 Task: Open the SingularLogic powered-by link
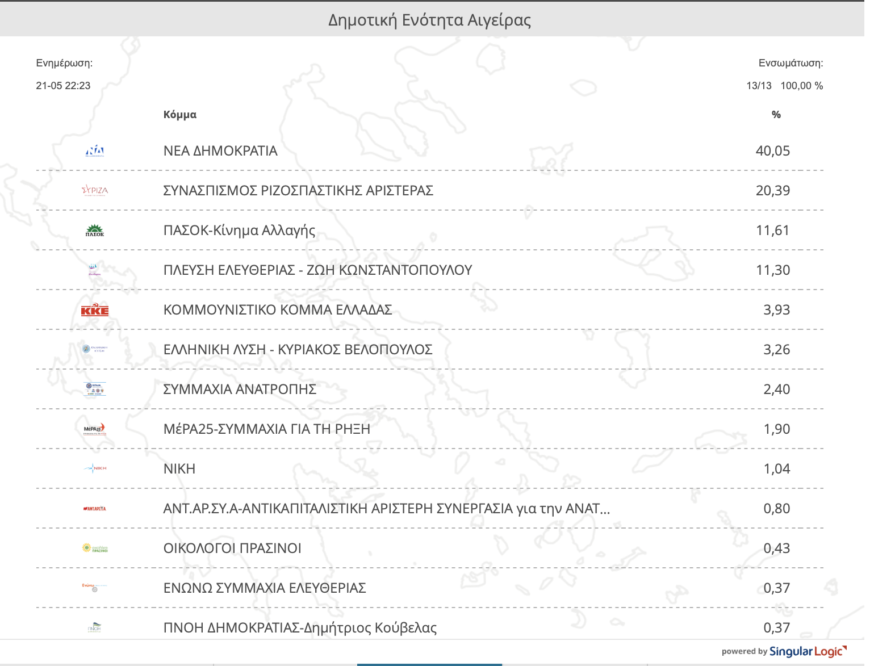click(784, 651)
